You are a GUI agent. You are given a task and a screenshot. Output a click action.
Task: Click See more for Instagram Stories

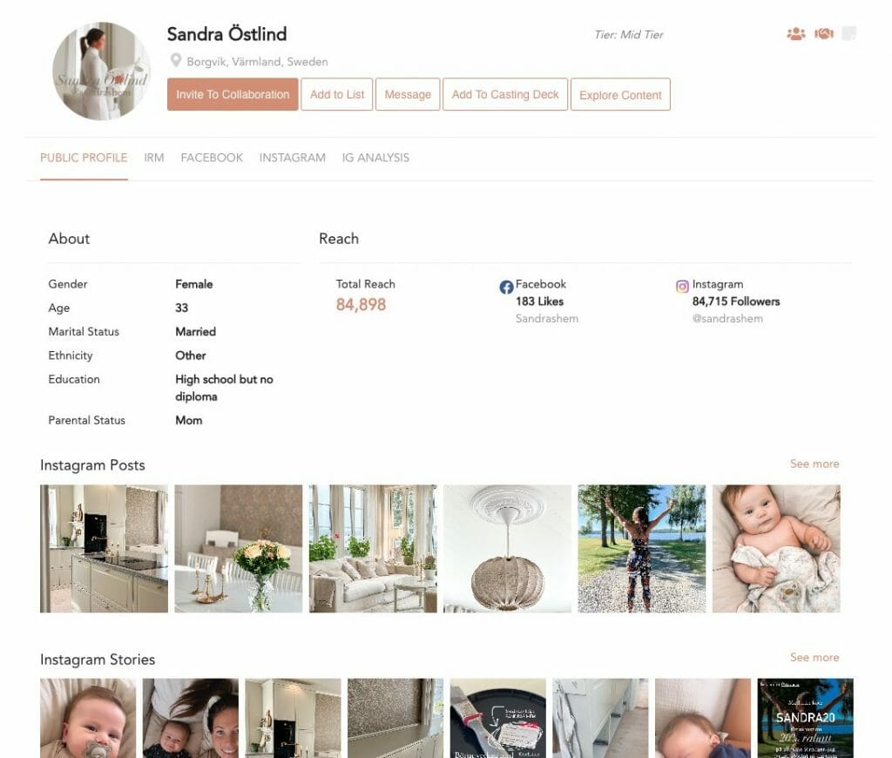coord(814,657)
